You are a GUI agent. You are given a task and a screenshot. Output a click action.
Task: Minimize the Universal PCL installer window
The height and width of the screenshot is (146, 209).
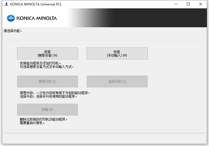tap(176, 4)
